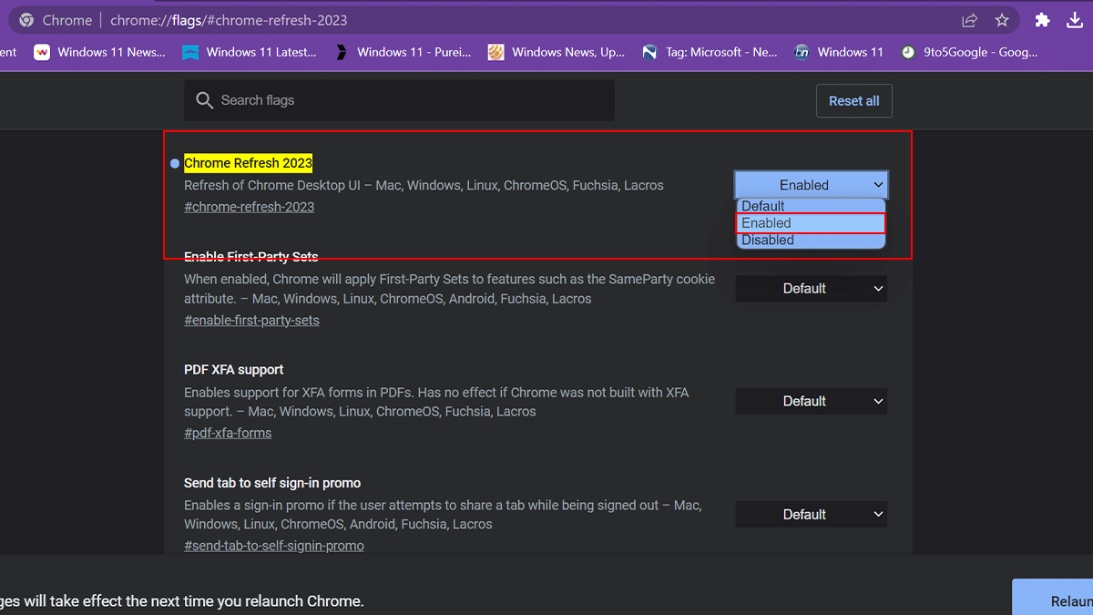The image size is (1093, 615).
Task: Click the Reset all button
Action: point(853,101)
